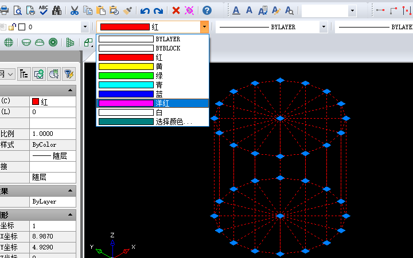Screen dimensions: 413x258
Task: Pick 黄 (yellow) from the color list
Action: 153,67
